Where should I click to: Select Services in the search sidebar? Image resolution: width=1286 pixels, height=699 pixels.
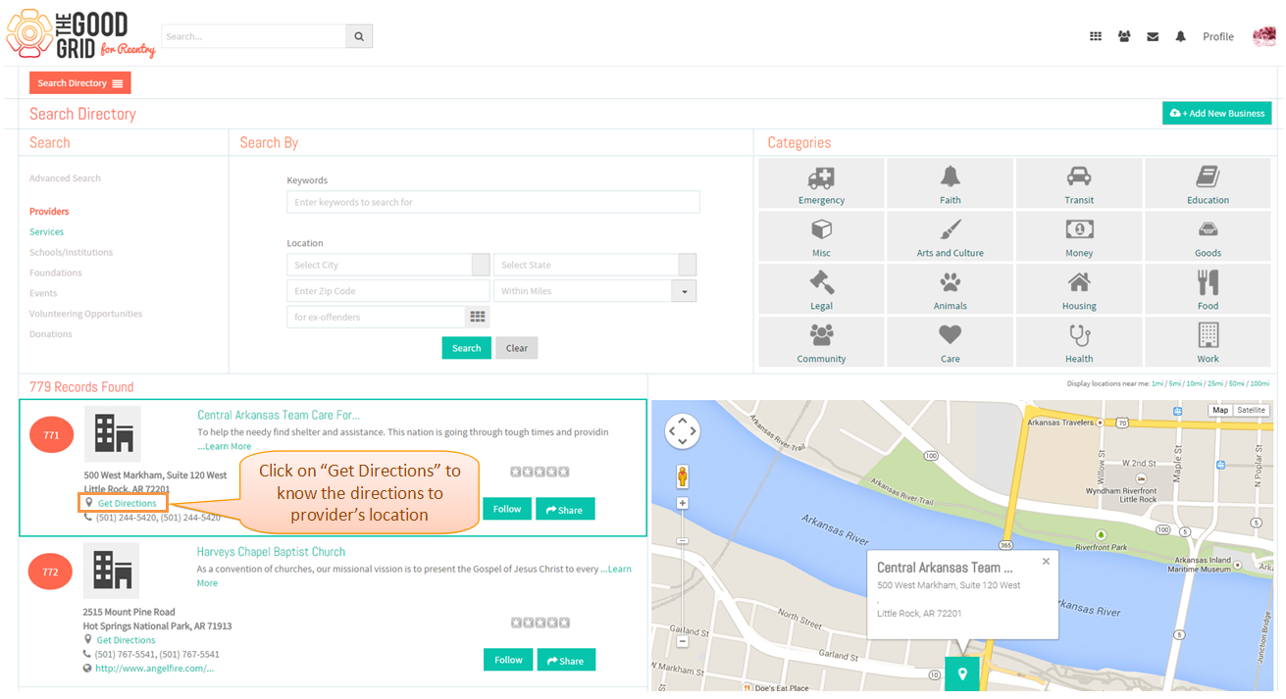(x=46, y=232)
